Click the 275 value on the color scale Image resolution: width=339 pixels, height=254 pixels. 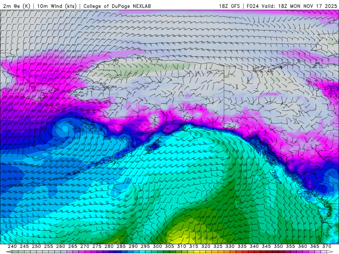[97, 246]
